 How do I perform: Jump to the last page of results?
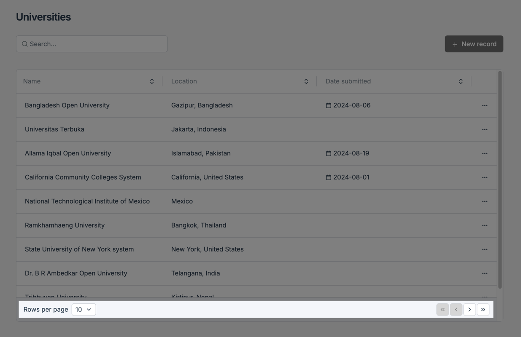pos(483,310)
